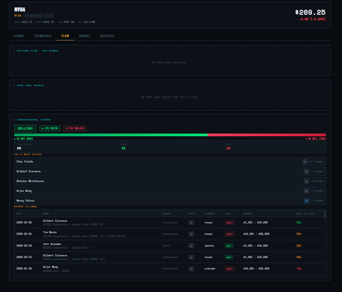Select Gilbert Cisneros most active row
This screenshot has height=292, width=342.
coord(170,171)
